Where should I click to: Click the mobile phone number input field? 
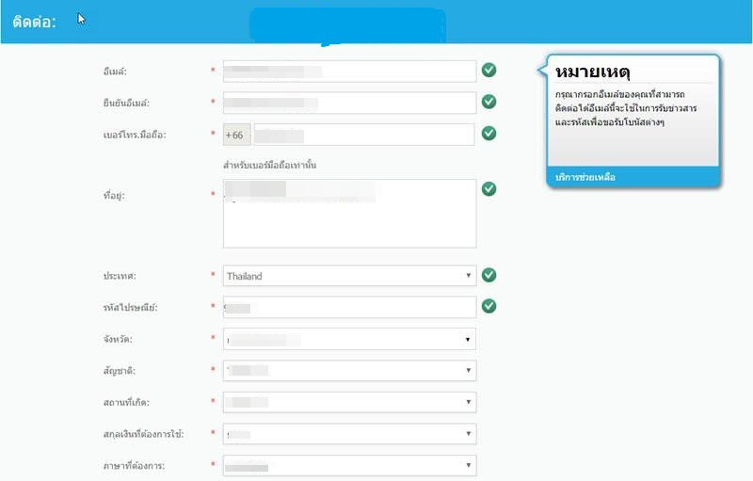pos(363,135)
